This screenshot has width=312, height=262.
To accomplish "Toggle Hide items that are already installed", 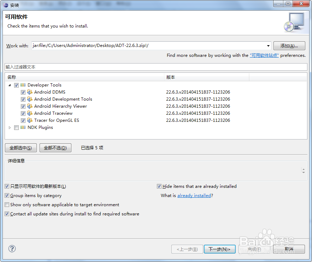I will point(159,186).
